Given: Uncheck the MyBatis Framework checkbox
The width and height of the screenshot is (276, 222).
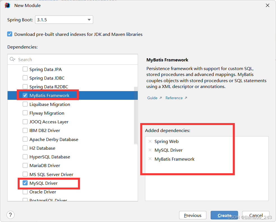Looking at the screenshot, I should coord(25,95).
